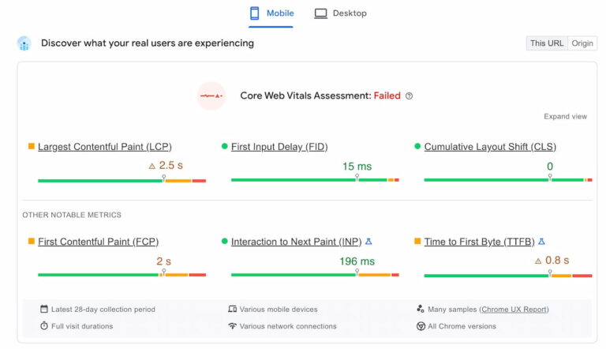Open the First Input Delay (FID) link
Image resolution: width=606 pixels, height=349 pixels.
click(x=279, y=147)
